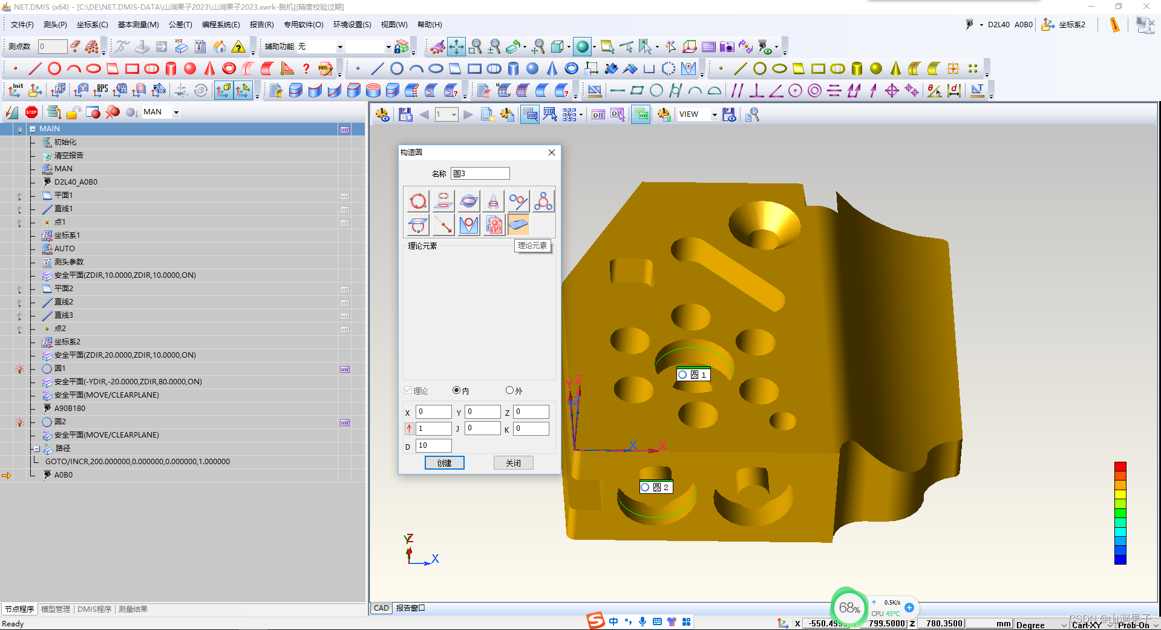Screen dimensions: 1161x630
Task: Toggle the 理论 checkbox
Action: [408, 390]
